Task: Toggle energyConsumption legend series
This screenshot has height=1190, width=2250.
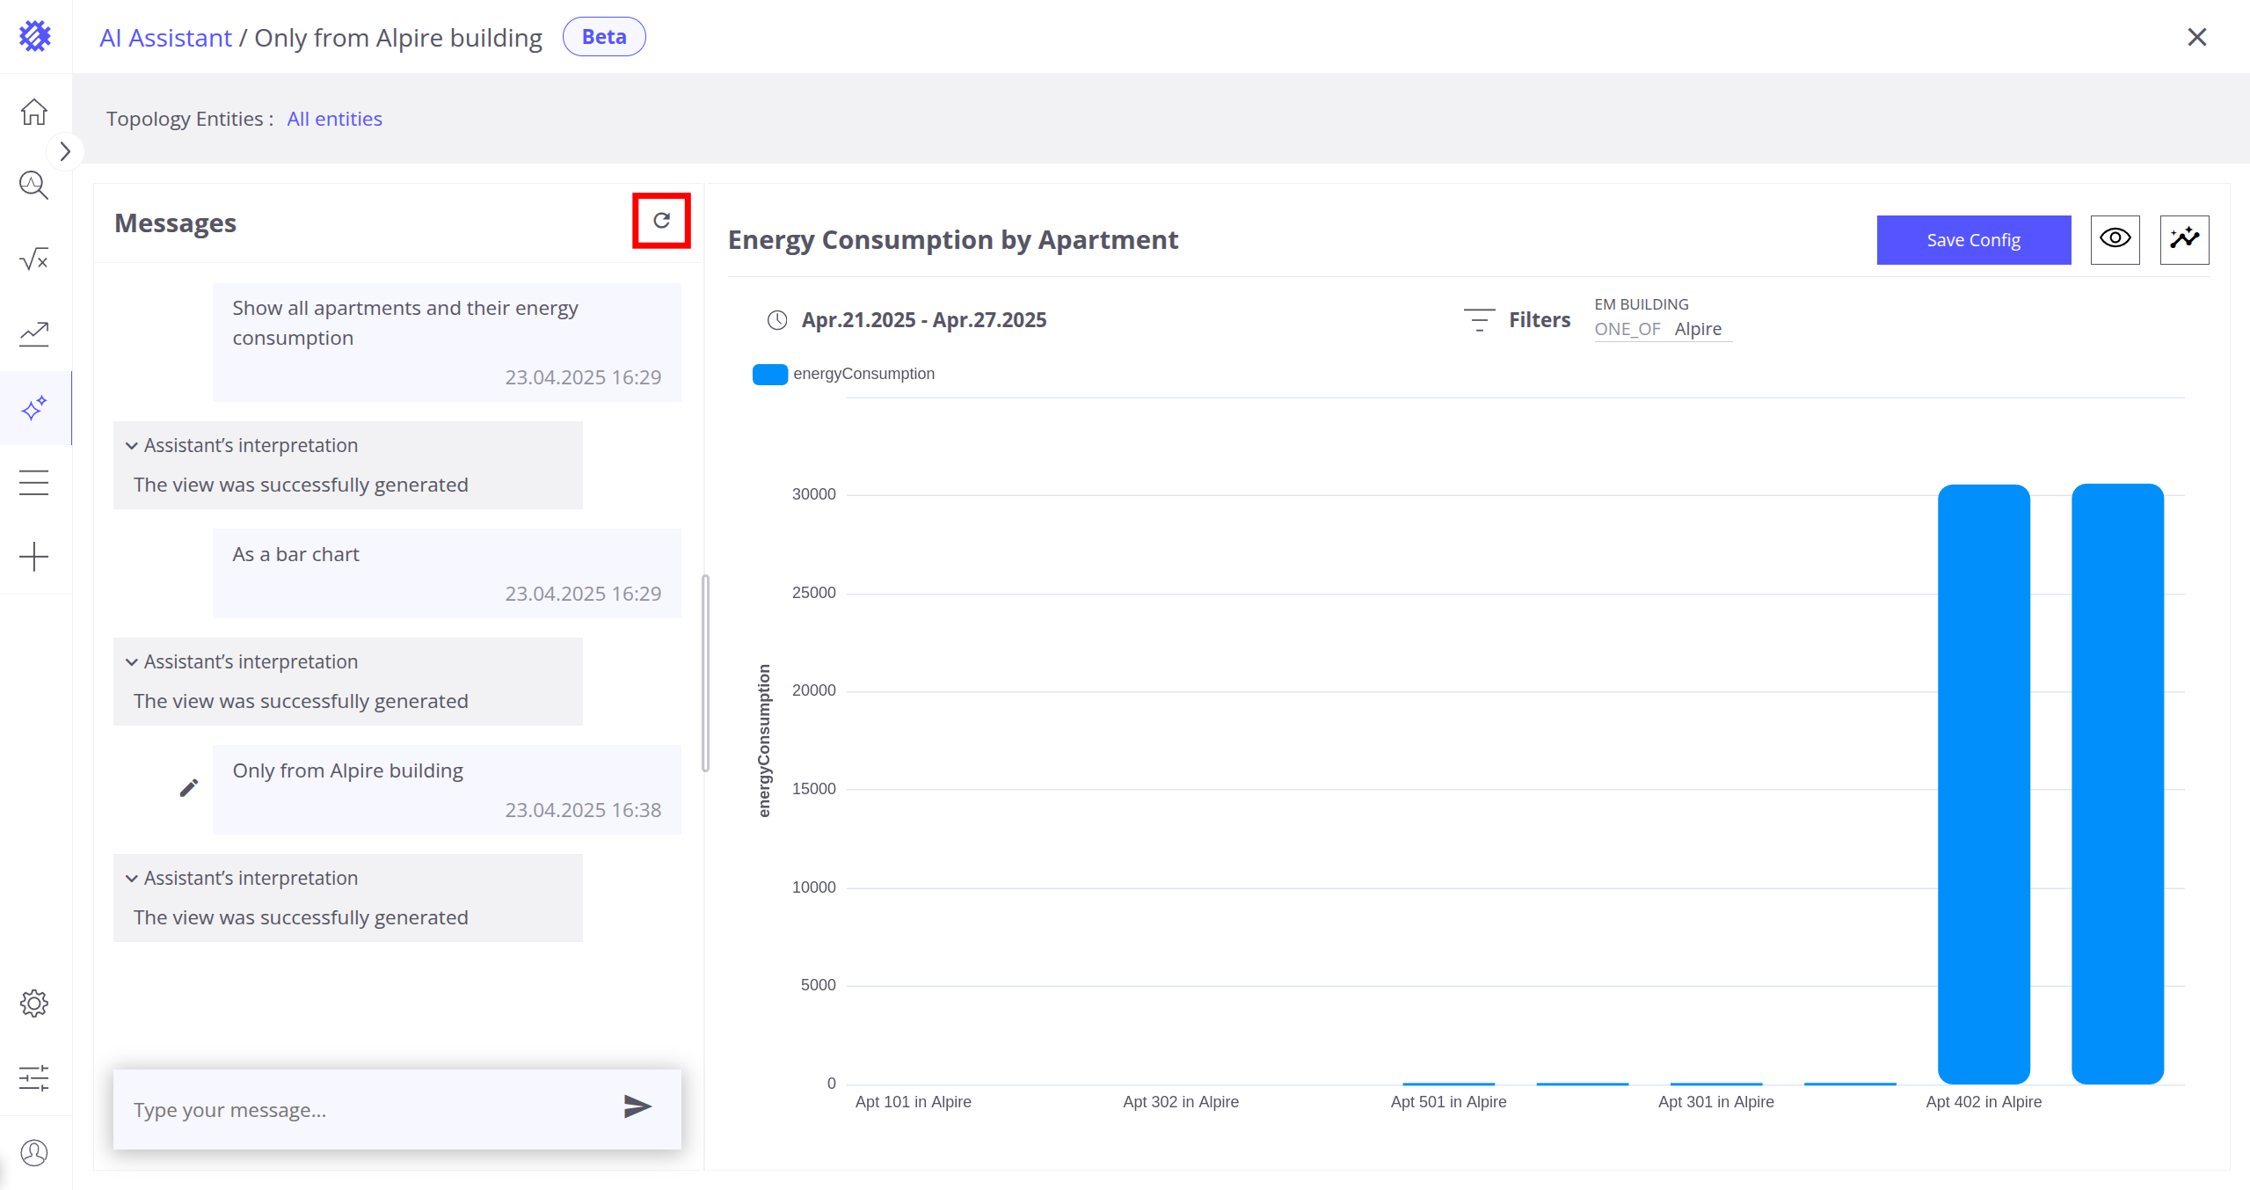Action: [x=844, y=375]
